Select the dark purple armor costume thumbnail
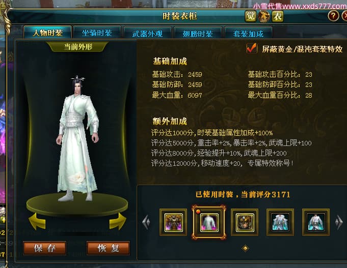The image size is (347, 268). pos(173,222)
